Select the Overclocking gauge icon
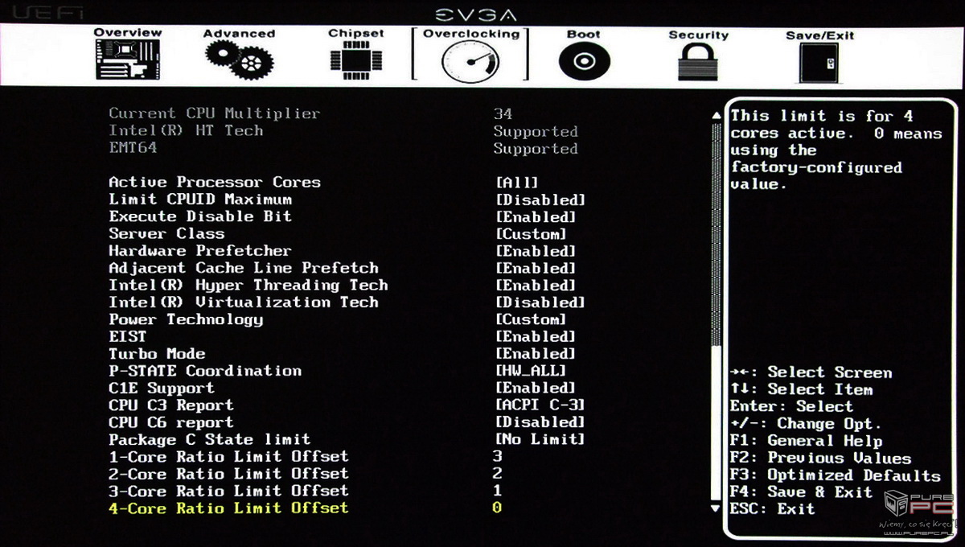The image size is (965, 547). 470,61
